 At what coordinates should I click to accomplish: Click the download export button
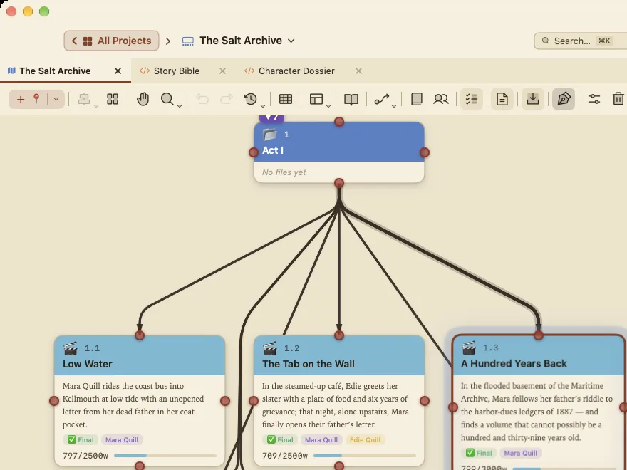(533, 99)
